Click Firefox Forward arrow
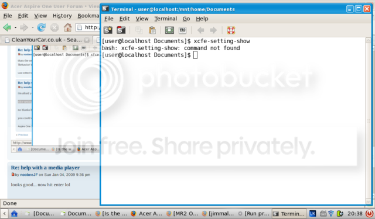Viewport: 375px width, 219px height. click(x=23, y=27)
